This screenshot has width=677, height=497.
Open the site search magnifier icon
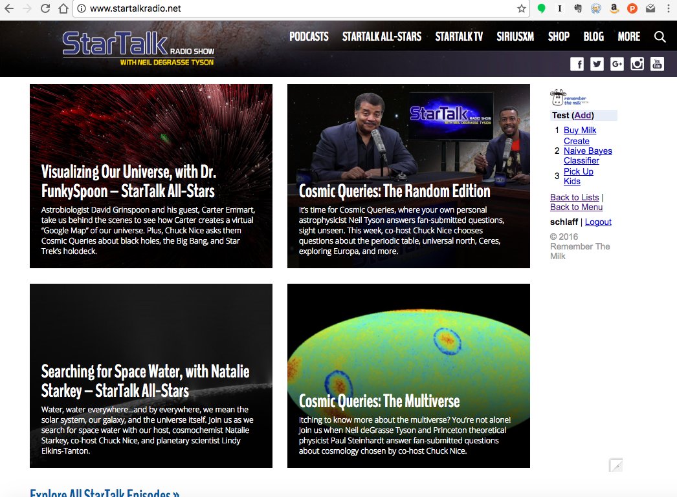660,37
